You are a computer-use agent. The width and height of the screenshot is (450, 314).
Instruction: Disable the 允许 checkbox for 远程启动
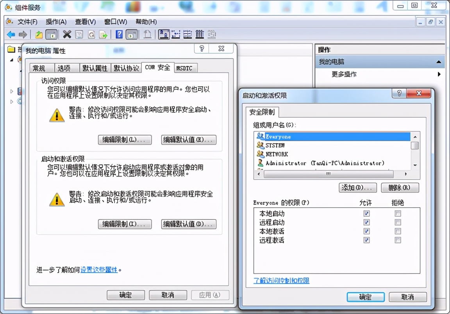click(366, 222)
